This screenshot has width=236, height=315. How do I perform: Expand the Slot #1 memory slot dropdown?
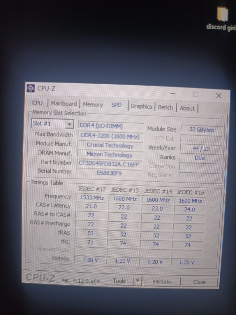pyautogui.click(x=69, y=125)
